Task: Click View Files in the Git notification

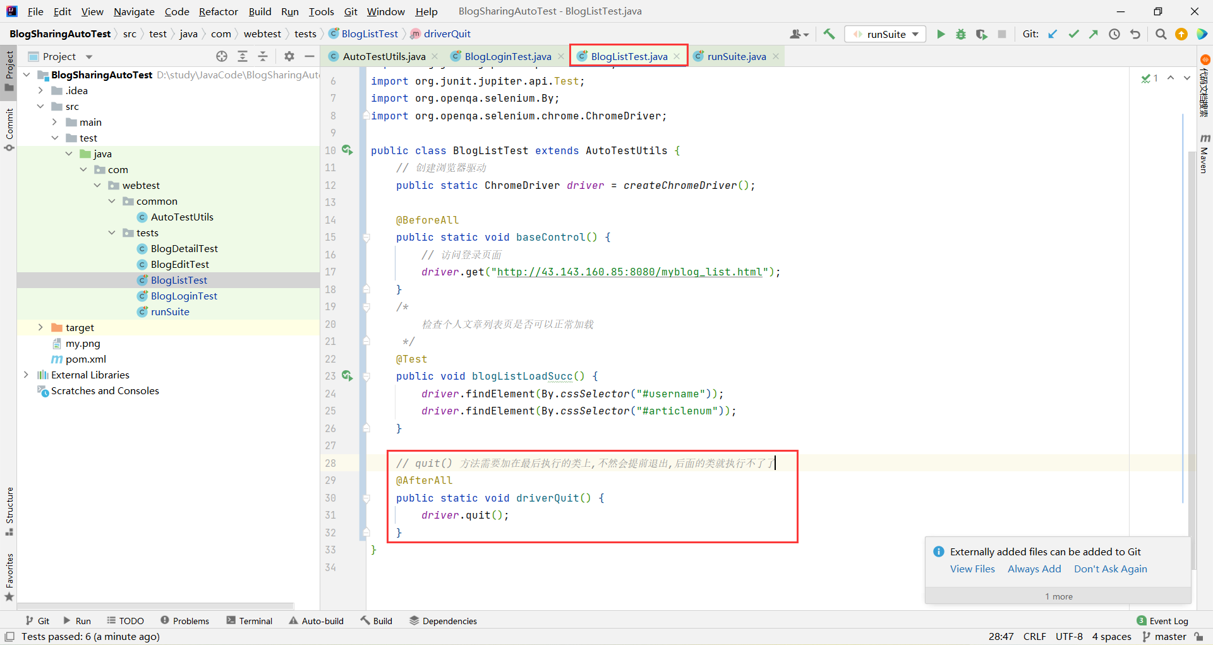Action: coord(972,569)
